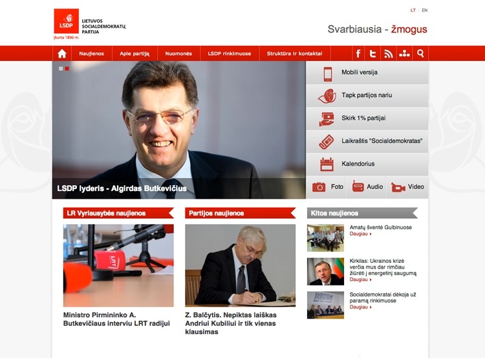This screenshot has height=358, width=485.
Task: Show the first slide with gray indicator
Action: 61,69
